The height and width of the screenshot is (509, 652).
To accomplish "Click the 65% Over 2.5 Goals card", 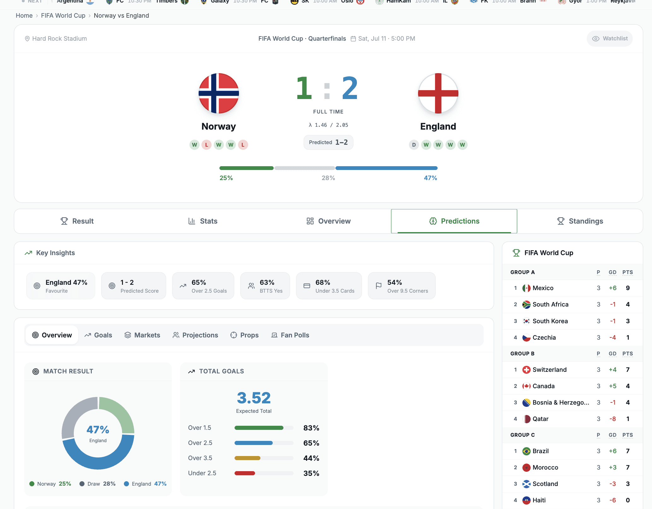I will tap(203, 286).
